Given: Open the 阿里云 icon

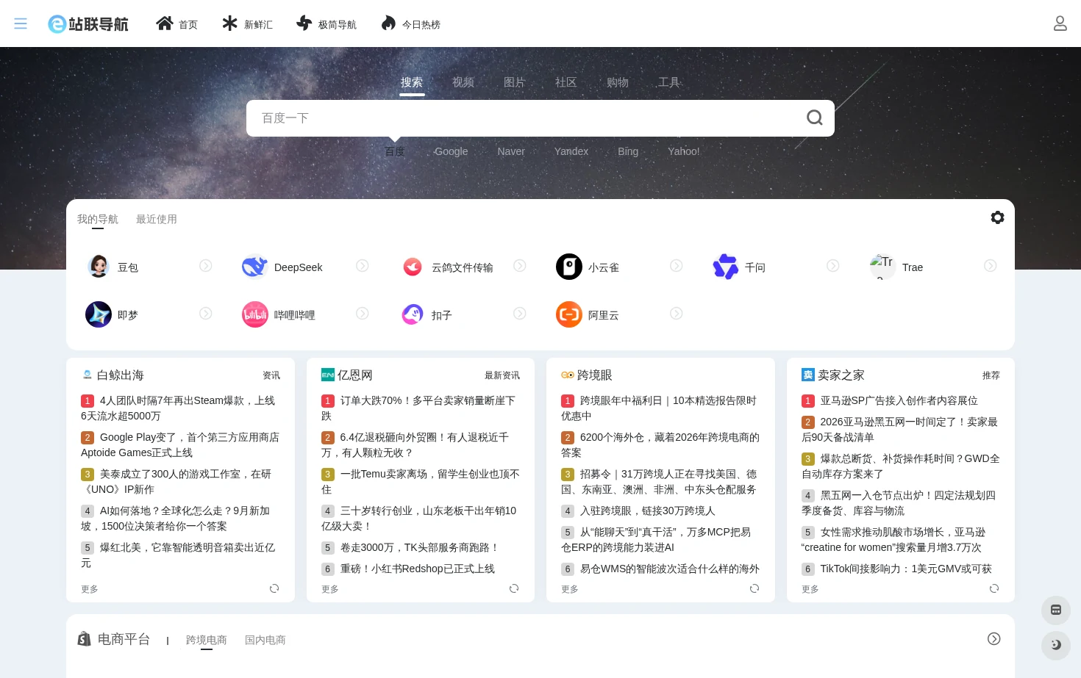Looking at the screenshot, I should point(569,314).
